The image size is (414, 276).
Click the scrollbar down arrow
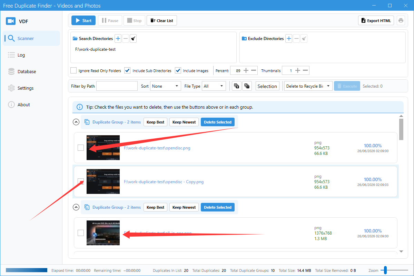point(401,252)
